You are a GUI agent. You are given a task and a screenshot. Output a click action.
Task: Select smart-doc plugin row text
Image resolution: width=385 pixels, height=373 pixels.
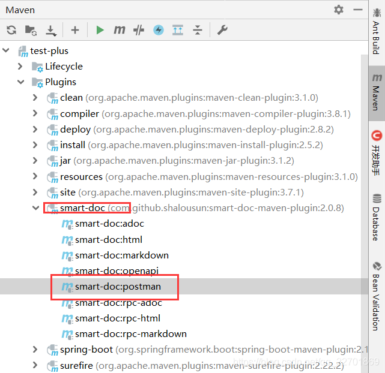(202, 208)
